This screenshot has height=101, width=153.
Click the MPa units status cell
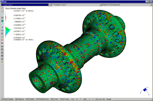[85, 99]
